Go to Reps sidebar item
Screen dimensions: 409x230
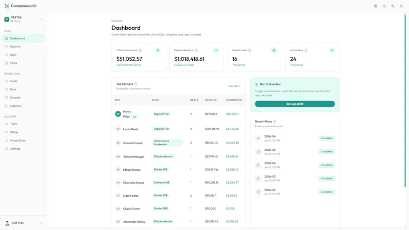pos(23,55)
